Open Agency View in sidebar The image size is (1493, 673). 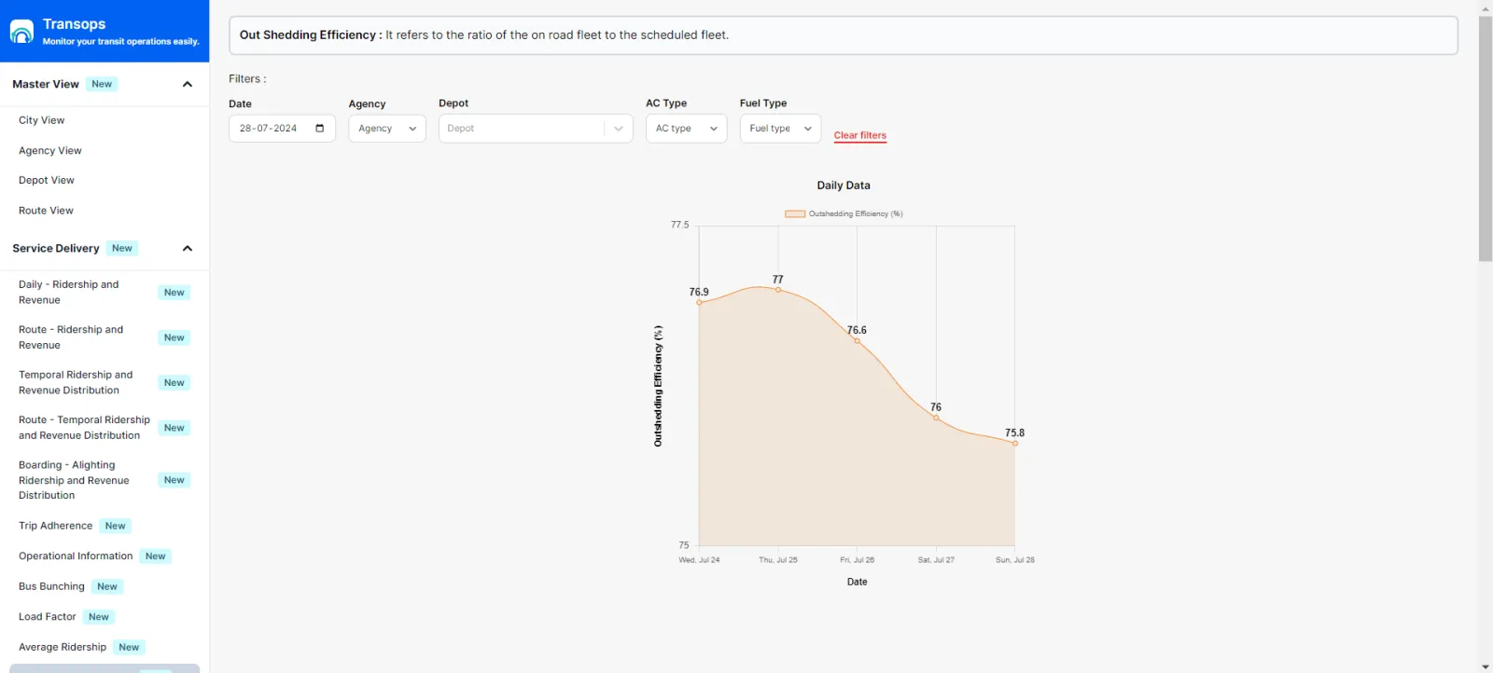50,150
